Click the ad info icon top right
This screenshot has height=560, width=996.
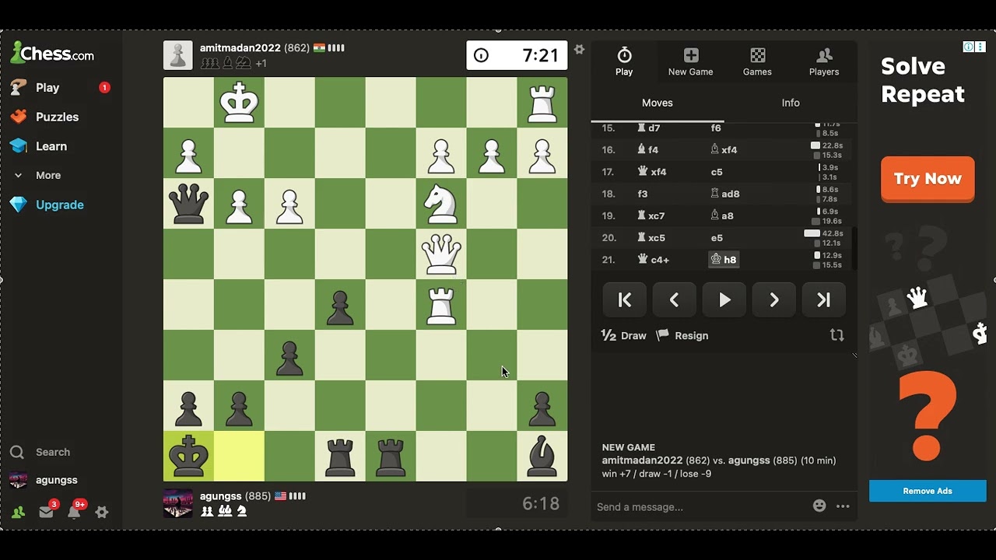point(969,47)
